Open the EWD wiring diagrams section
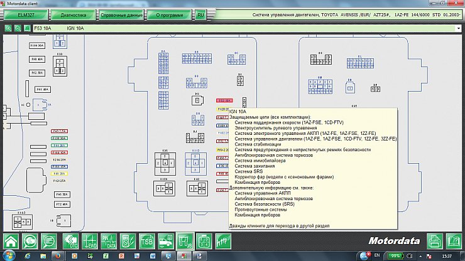The image size is (465, 261). tap(90, 241)
